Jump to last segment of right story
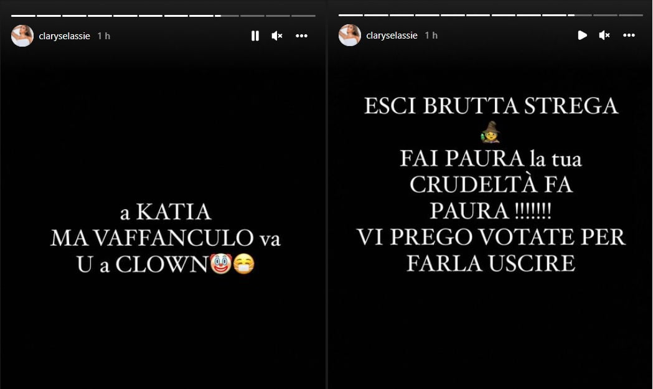653x389 pixels. 631,16
